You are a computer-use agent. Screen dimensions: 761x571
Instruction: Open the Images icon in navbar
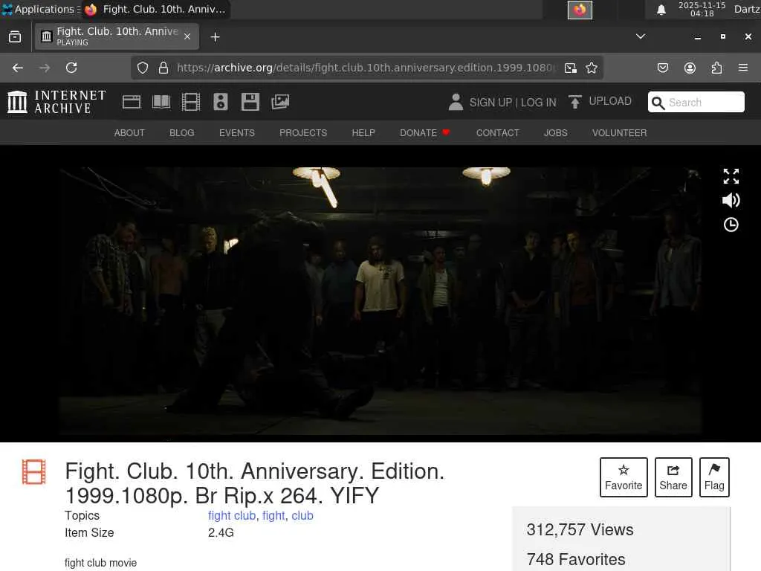pos(280,102)
